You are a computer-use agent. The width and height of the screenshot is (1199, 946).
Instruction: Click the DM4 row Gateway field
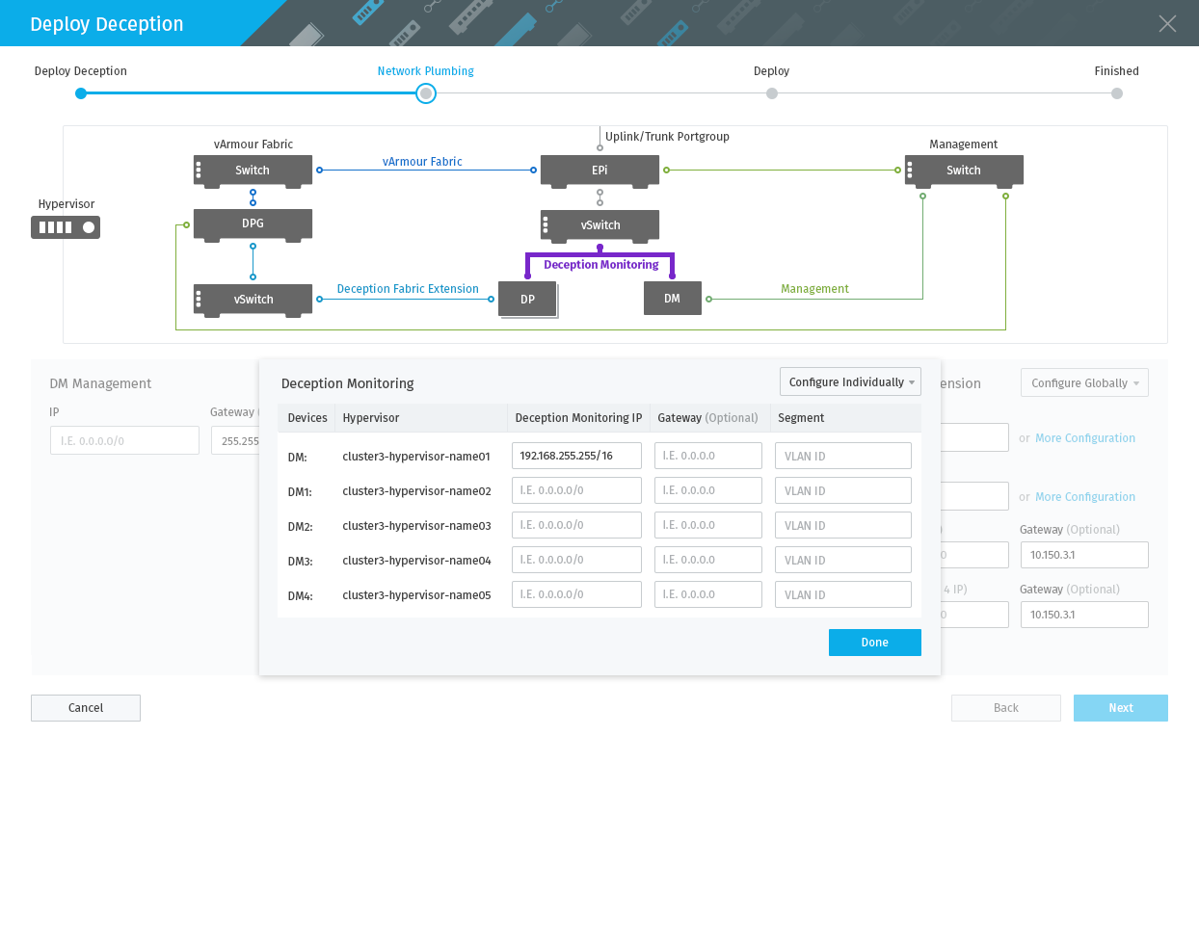(x=708, y=594)
